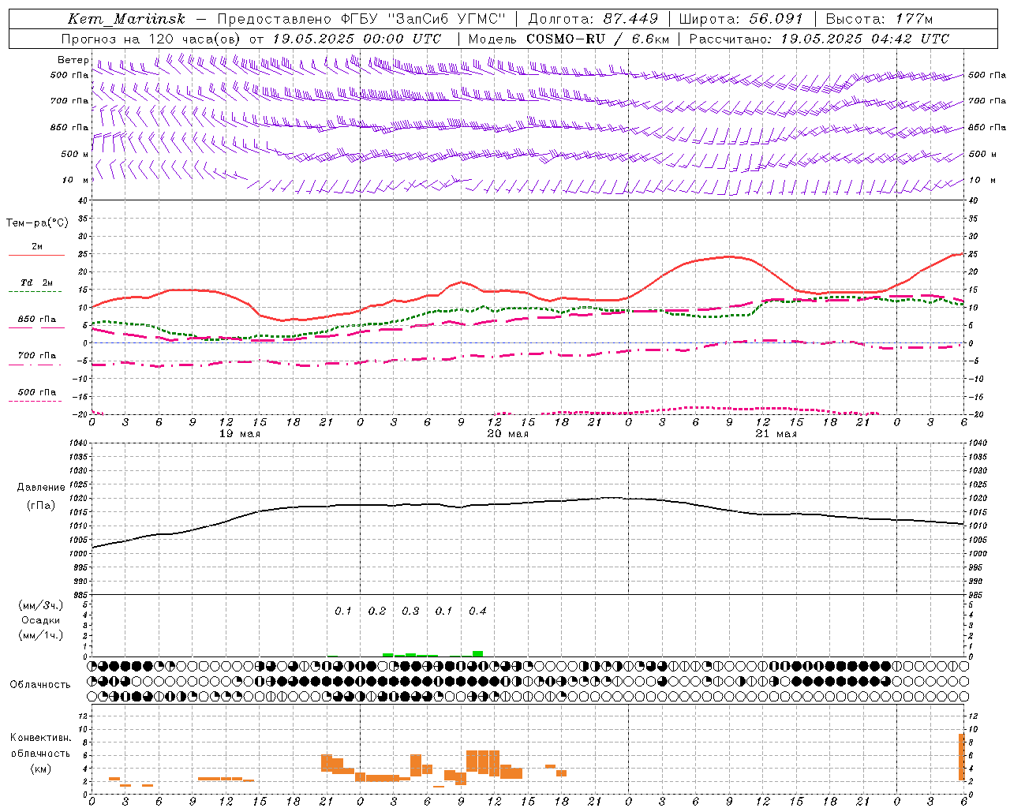
Task: Click the 20 мая date label
Action: (507, 434)
